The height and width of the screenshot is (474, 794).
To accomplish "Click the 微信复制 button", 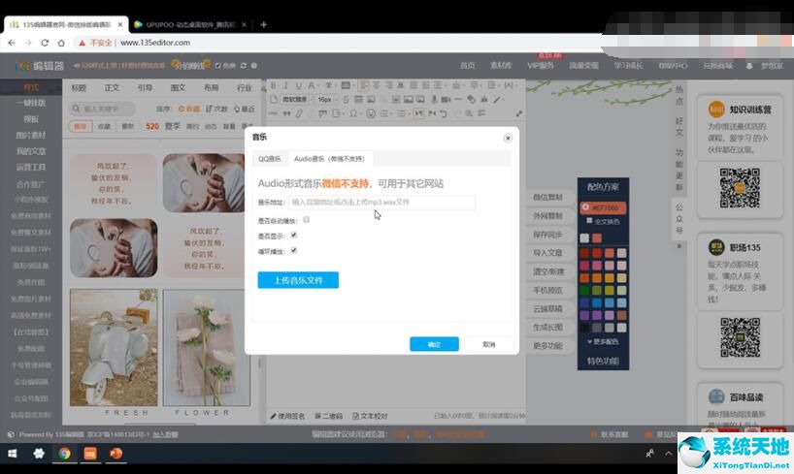I will 547,198.
